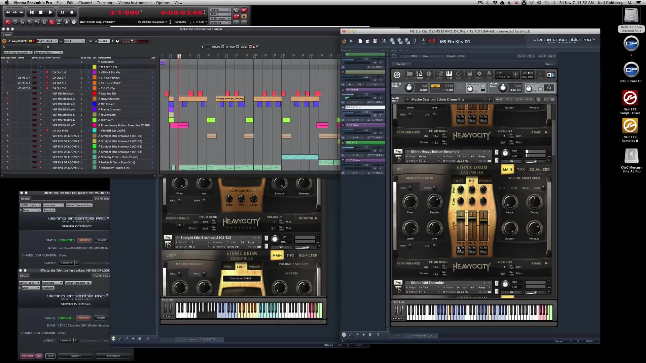Mute the Ethnic Heavy Bottom Ensemble instrument

(497, 160)
